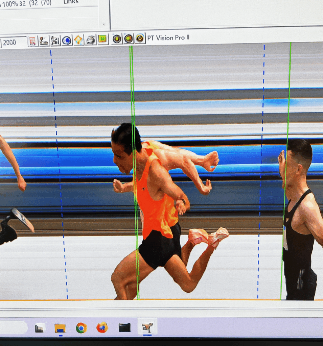Click the left blue dashed time line
Image resolution: width=323 pixels, height=346 pixels.
pos(59,174)
